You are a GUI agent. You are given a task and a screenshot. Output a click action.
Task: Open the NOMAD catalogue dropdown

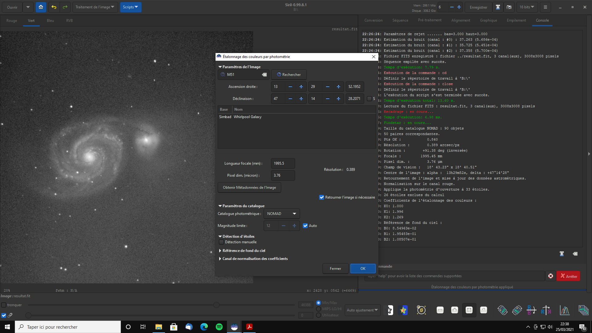point(282,214)
